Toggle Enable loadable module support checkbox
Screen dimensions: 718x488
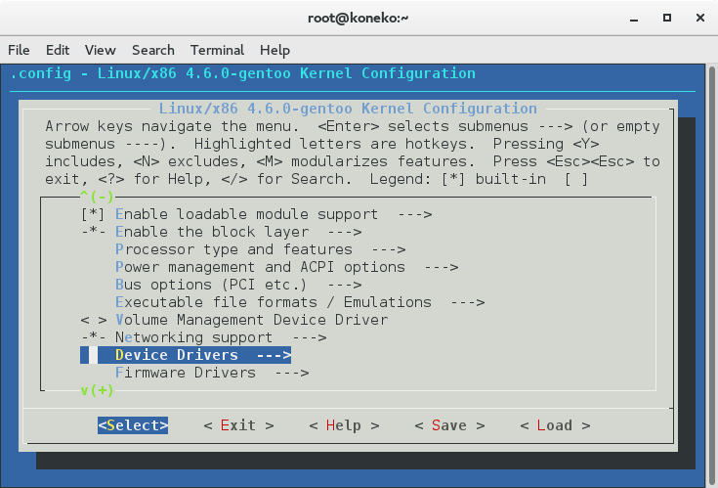[93, 214]
